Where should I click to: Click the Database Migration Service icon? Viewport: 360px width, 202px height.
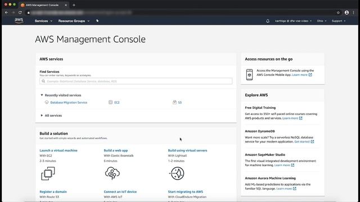coord(47,102)
